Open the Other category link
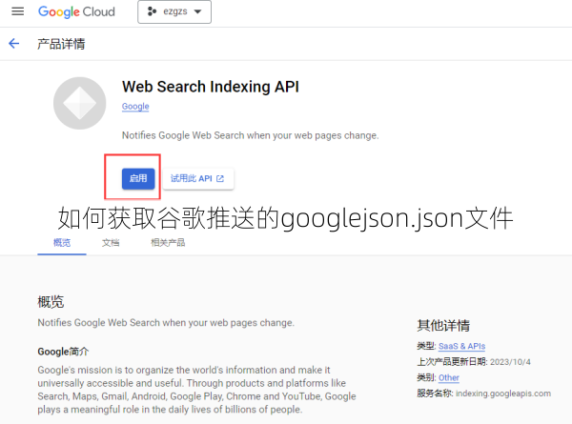Viewport: 572px width, 424px height. click(449, 377)
